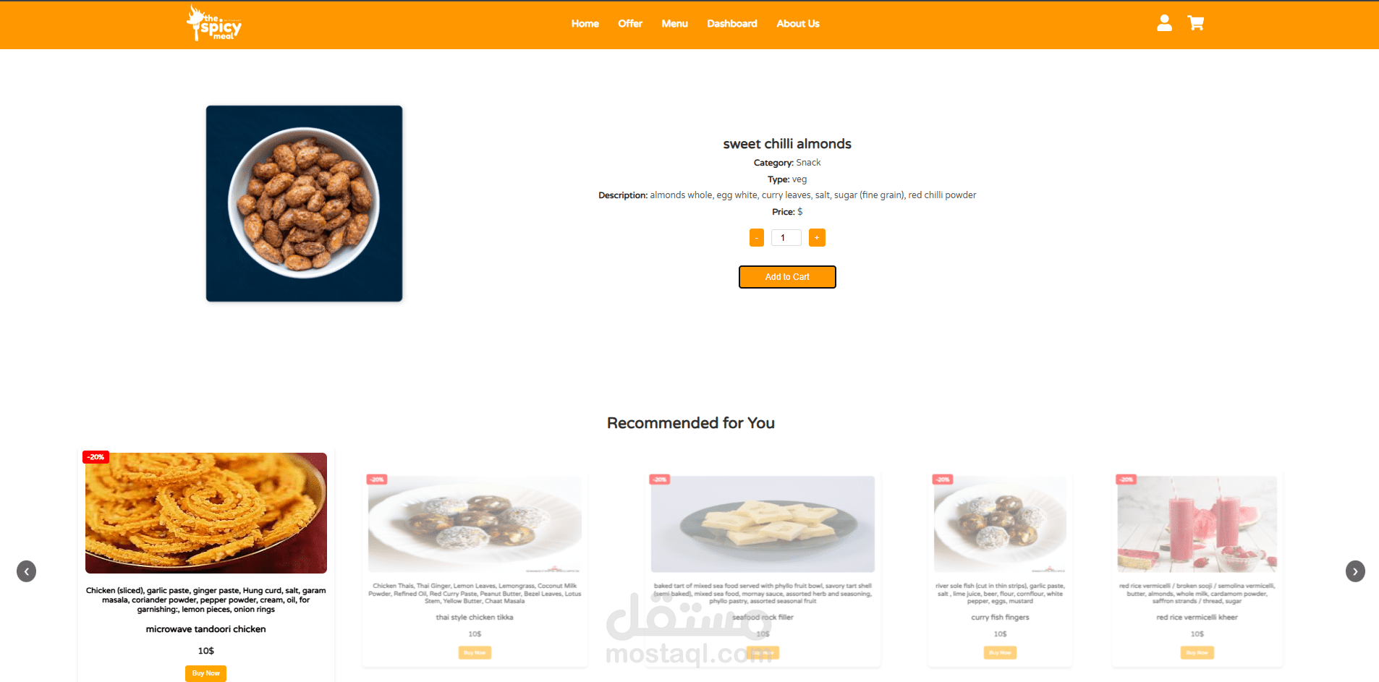
Task: Go to previous recommended items with left arrow
Action: pos(27,571)
